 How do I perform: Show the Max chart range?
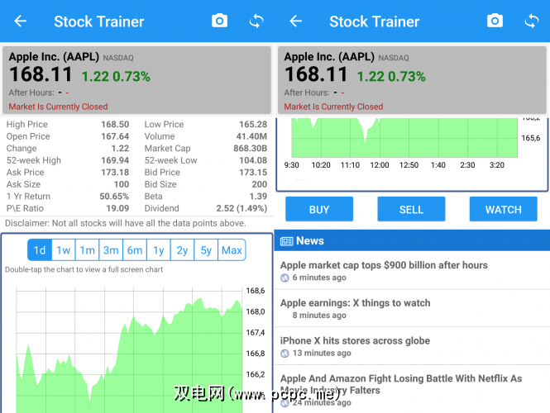[232, 250]
